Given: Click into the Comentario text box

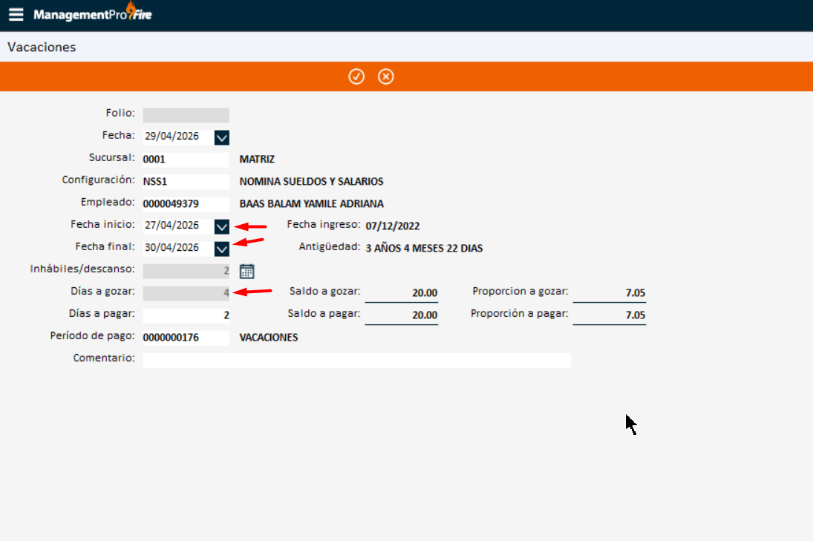Looking at the screenshot, I should click(x=356, y=360).
